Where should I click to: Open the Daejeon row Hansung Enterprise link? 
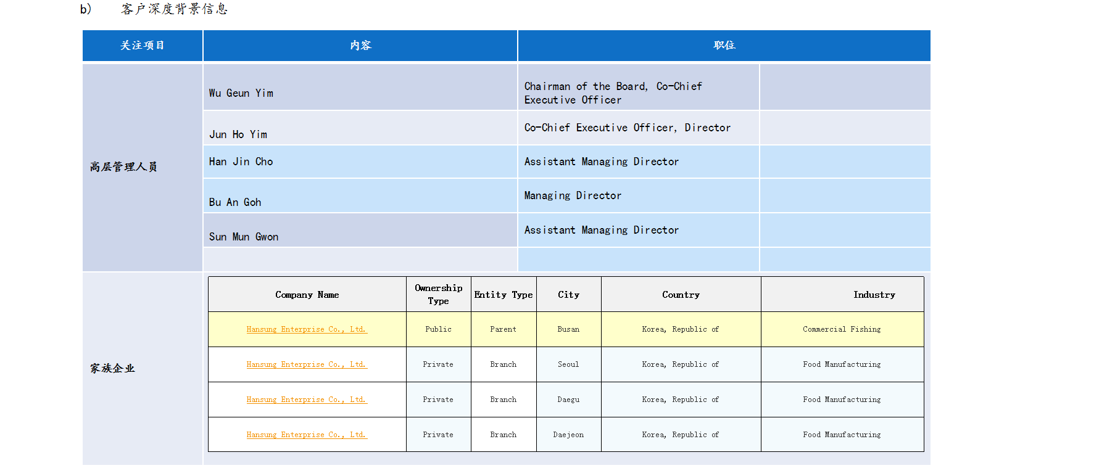tap(307, 435)
